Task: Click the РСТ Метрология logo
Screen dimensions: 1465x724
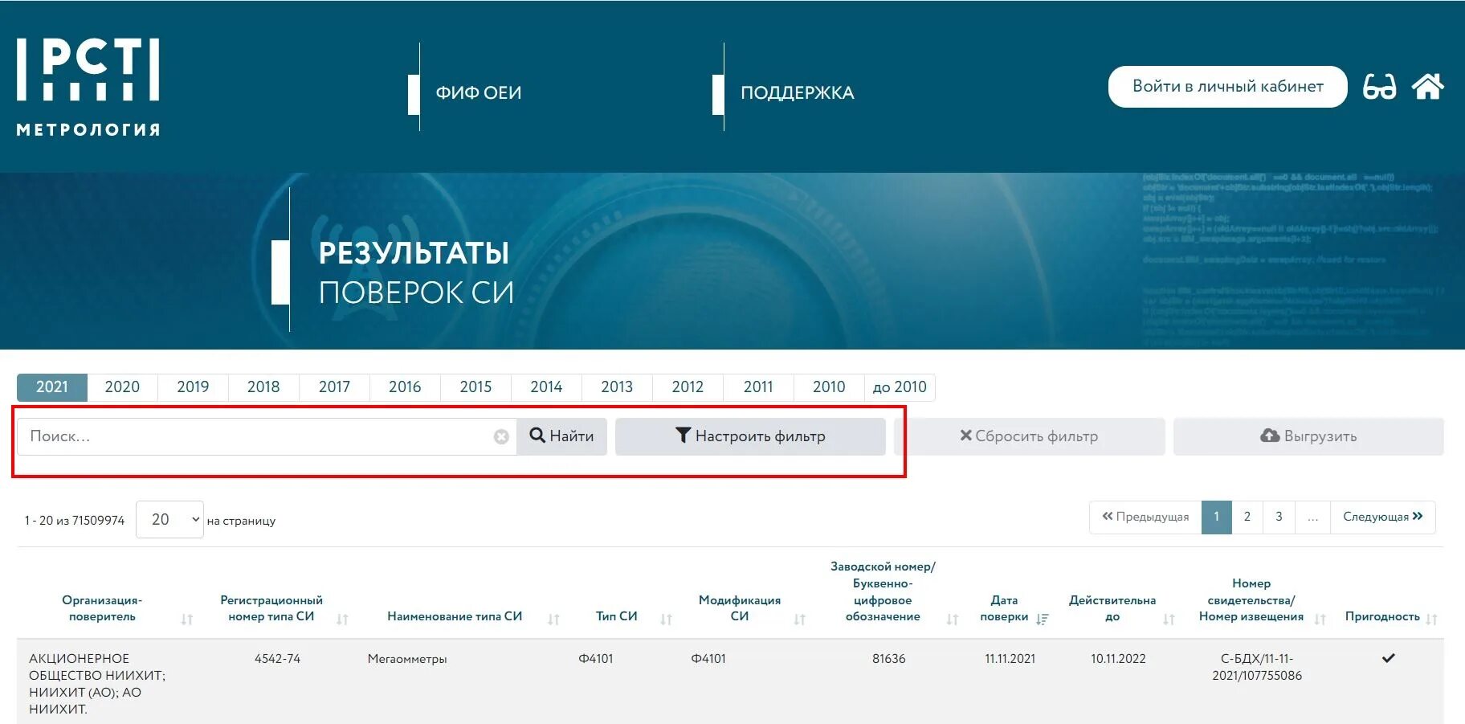Action: point(88,87)
